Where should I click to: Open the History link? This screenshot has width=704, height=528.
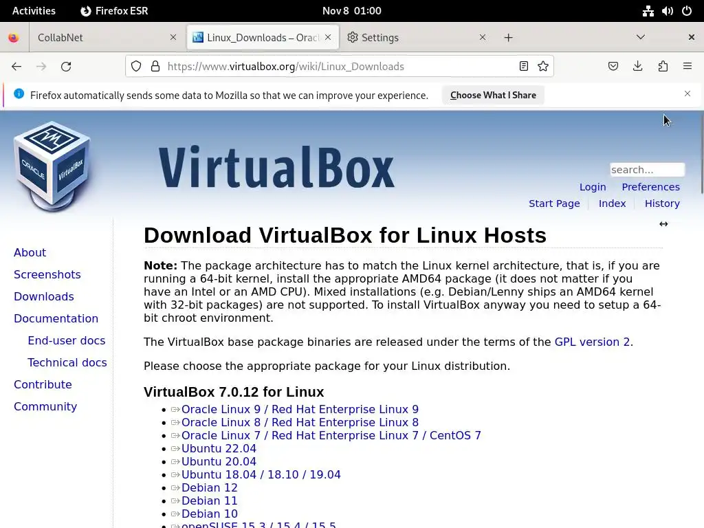click(662, 203)
